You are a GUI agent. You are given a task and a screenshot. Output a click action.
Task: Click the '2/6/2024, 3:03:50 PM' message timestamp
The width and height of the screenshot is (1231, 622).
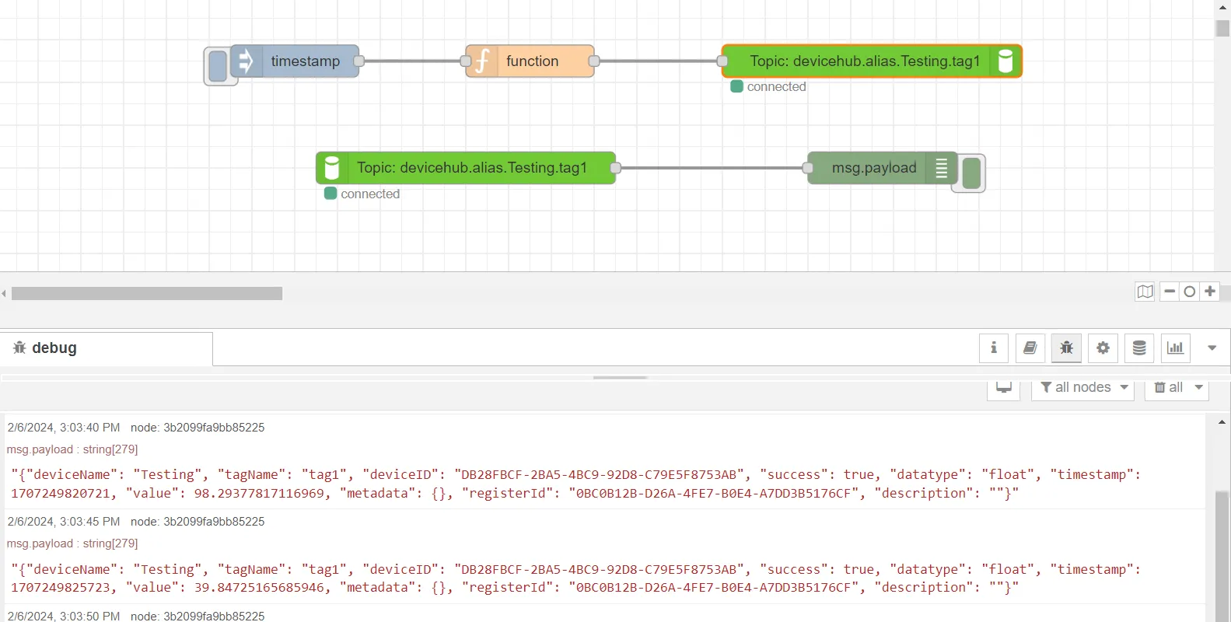pyautogui.click(x=64, y=616)
